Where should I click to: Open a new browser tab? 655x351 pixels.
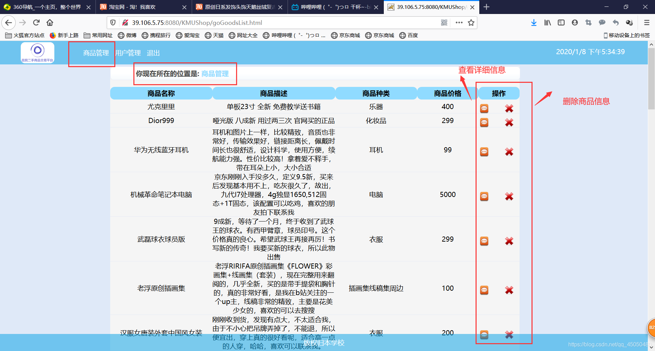[486, 7]
